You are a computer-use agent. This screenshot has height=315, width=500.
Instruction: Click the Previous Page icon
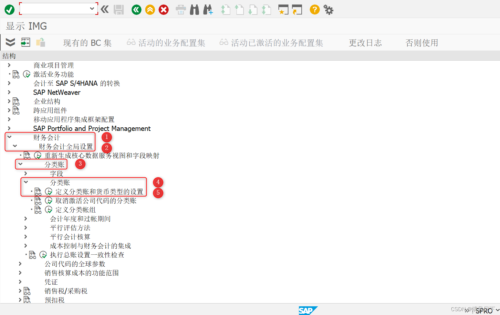click(239, 10)
